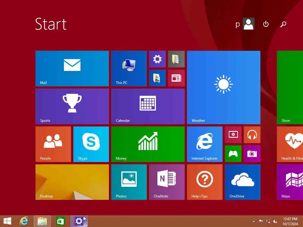
Task: Open the Xbox Games small tile
Action: click(233, 154)
